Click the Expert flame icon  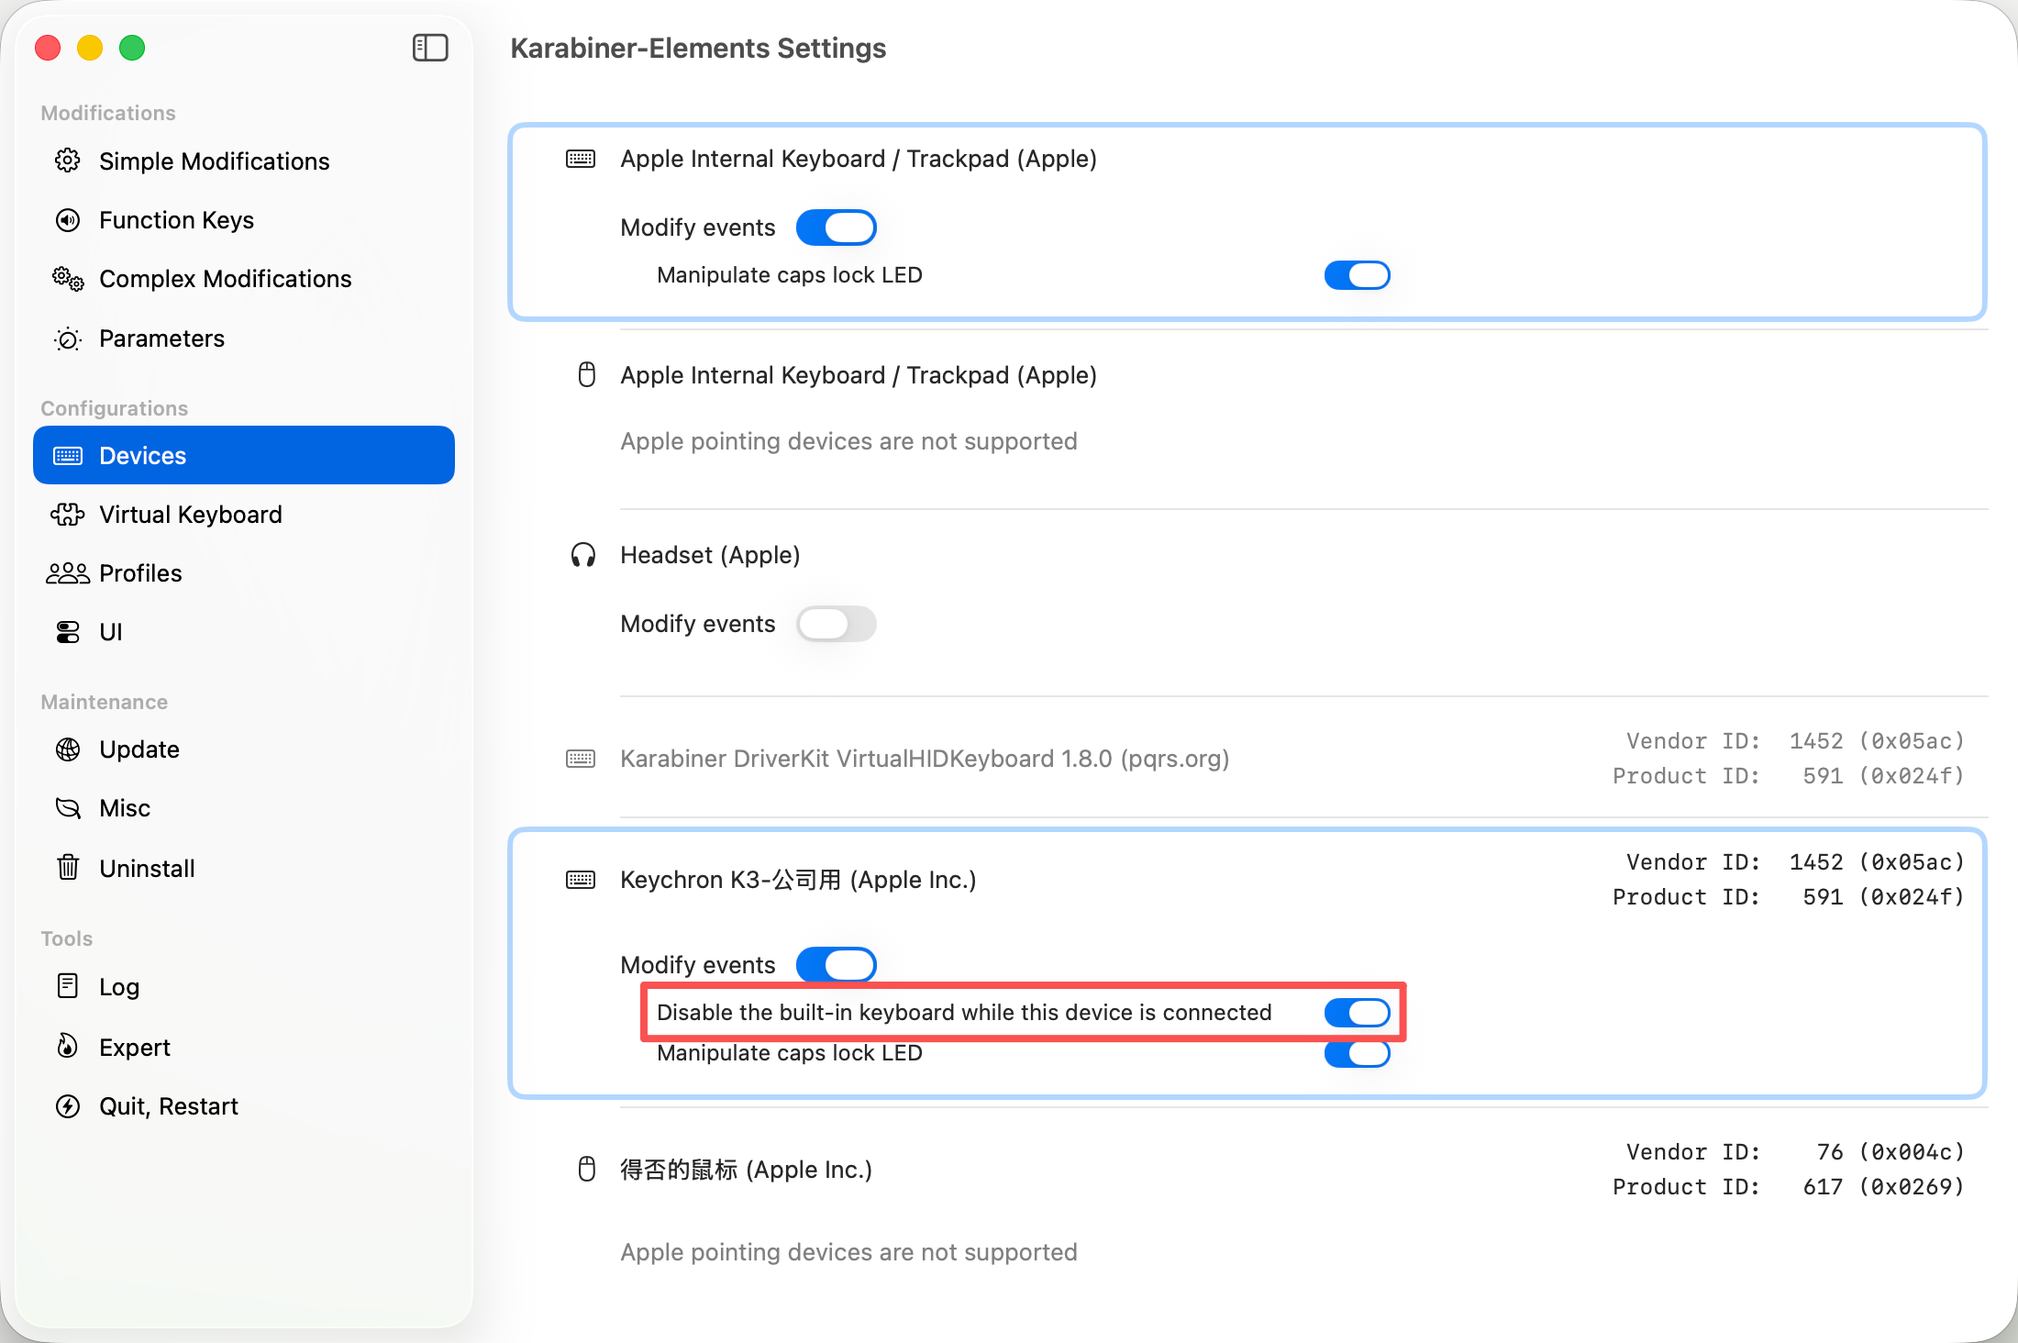[x=68, y=1047]
